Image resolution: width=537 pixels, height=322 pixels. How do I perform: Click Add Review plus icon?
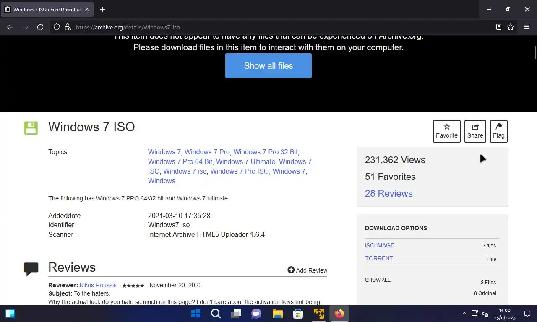[291, 270]
